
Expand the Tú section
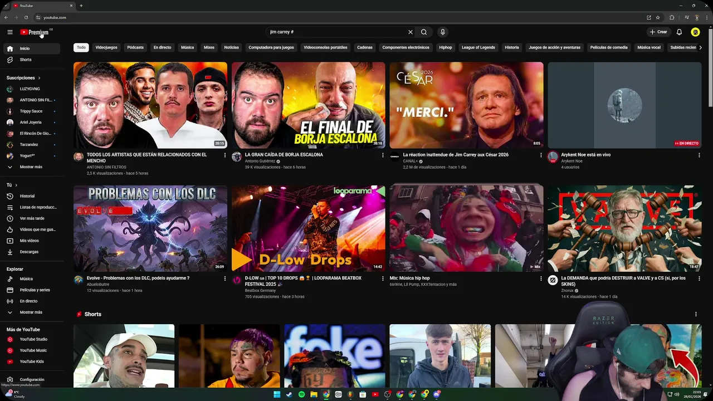pos(12,185)
